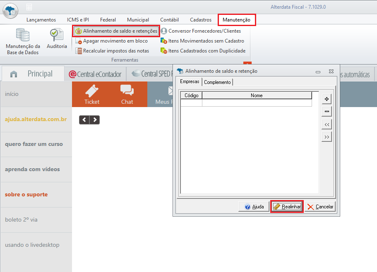Go to next slide arrow
The image size is (377, 272).
tap(95, 120)
